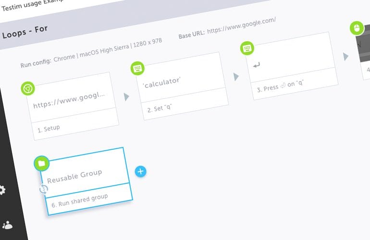
Task: Click the Chrome icon on Setup step
Action: pyautogui.click(x=28, y=89)
